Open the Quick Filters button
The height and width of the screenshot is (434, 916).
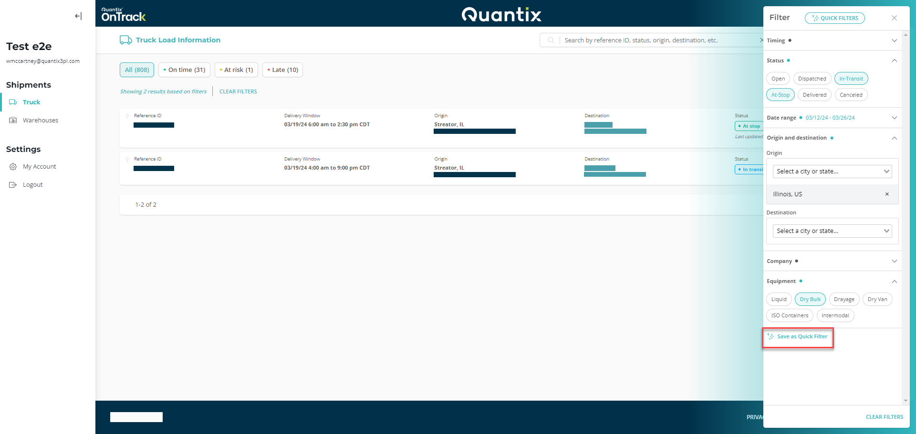[834, 18]
